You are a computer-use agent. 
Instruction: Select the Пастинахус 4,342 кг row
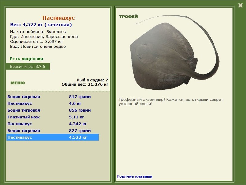click(x=52, y=124)
